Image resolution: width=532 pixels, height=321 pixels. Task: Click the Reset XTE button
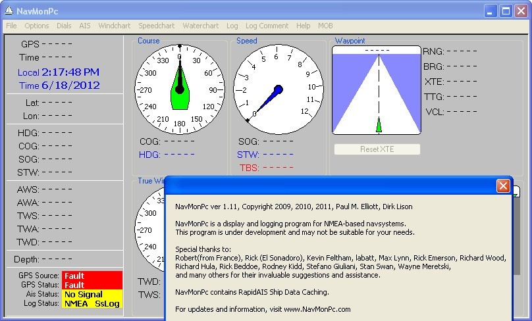point(377,149)
